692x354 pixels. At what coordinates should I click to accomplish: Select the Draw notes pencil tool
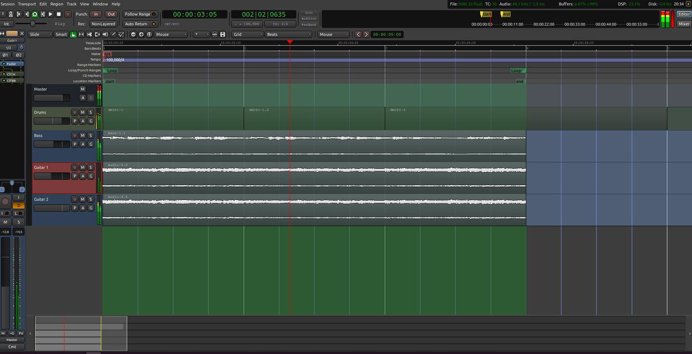[x=113, y=35]
